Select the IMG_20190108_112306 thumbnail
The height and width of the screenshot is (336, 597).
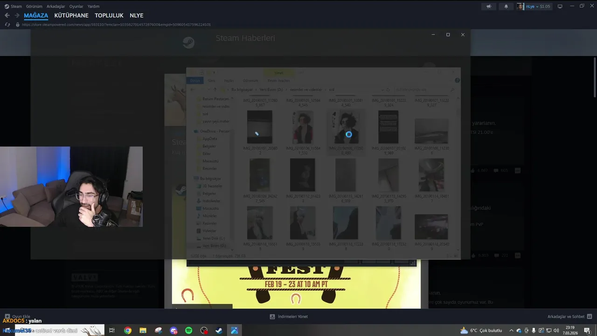point(431,131)
